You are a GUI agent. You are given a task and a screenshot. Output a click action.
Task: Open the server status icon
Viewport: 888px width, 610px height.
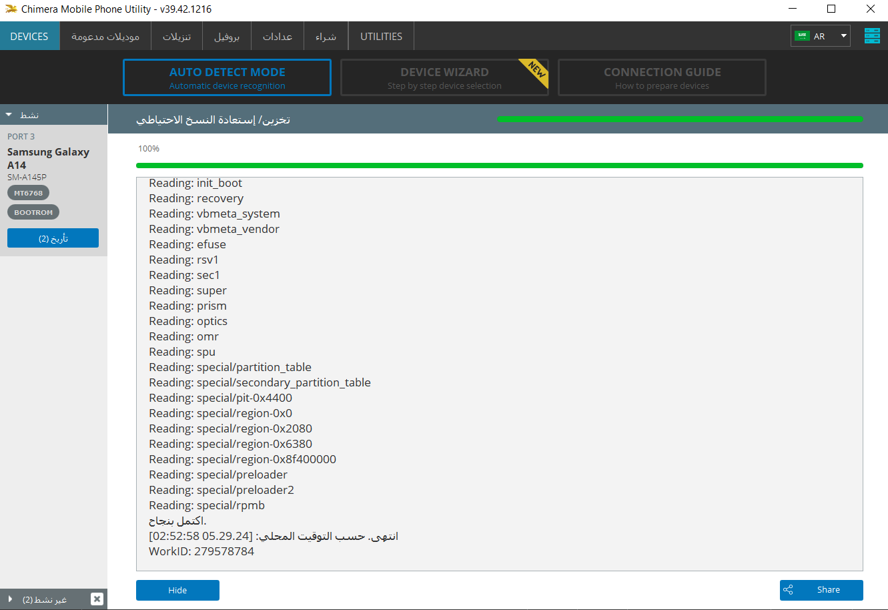(x=872, y=36)
